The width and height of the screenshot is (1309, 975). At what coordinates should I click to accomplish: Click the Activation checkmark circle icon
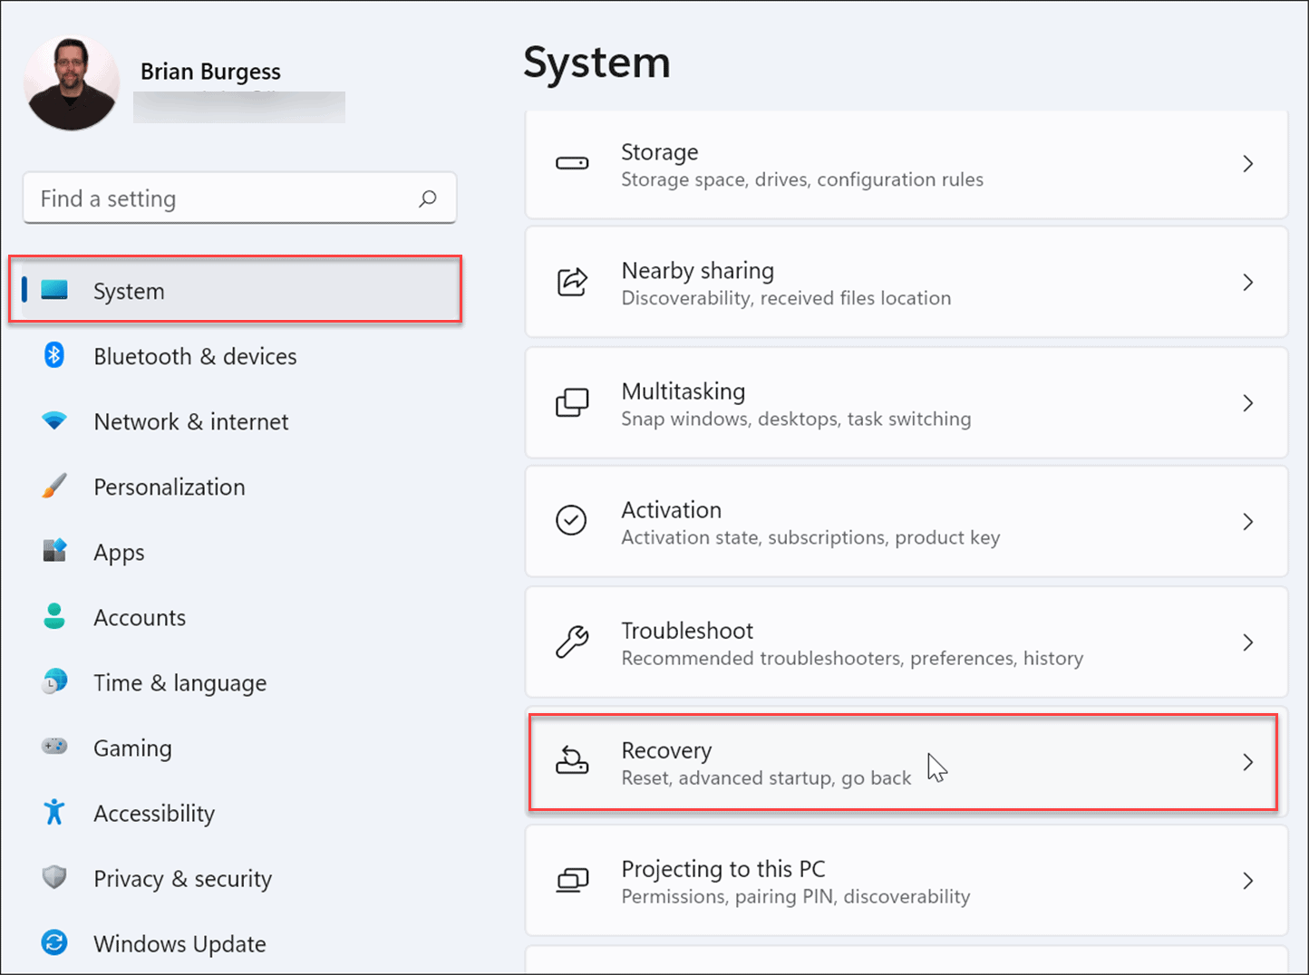point(571,521)
